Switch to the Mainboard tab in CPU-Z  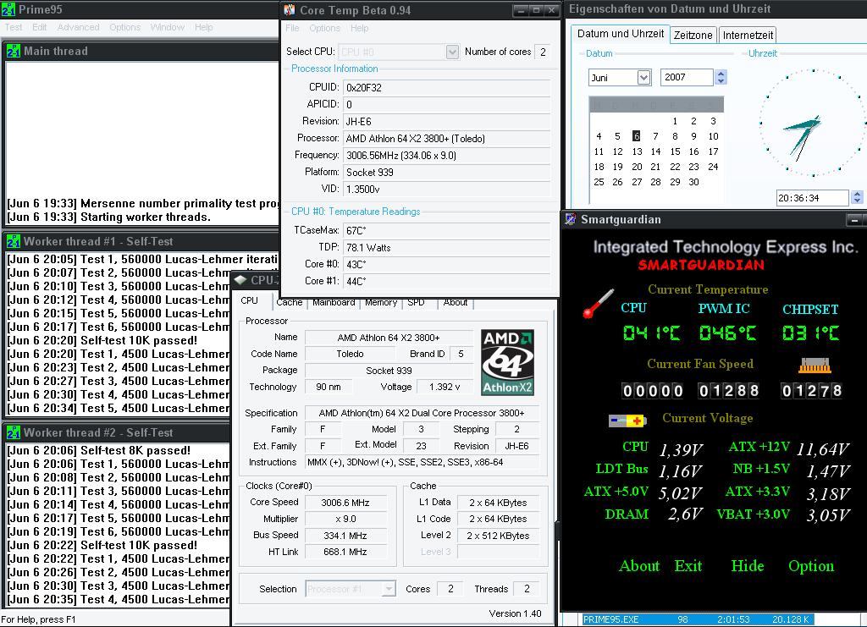334,303
